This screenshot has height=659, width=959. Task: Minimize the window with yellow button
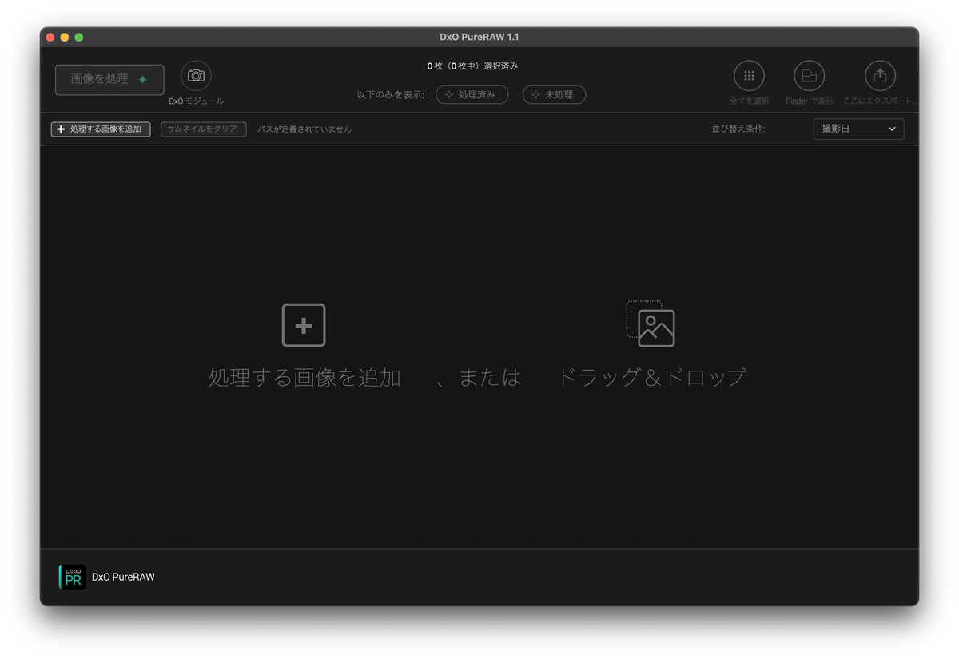coord(65,37)
